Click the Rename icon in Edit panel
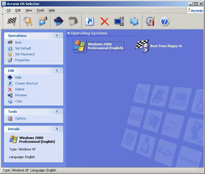Viewport: 205px width, 174px height. (10, 95)
